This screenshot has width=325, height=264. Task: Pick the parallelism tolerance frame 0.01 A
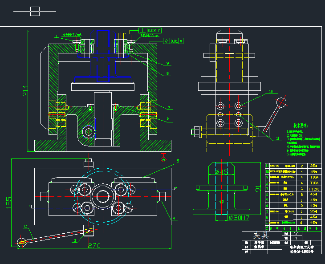pyautogui.click(x=173, y=41)
